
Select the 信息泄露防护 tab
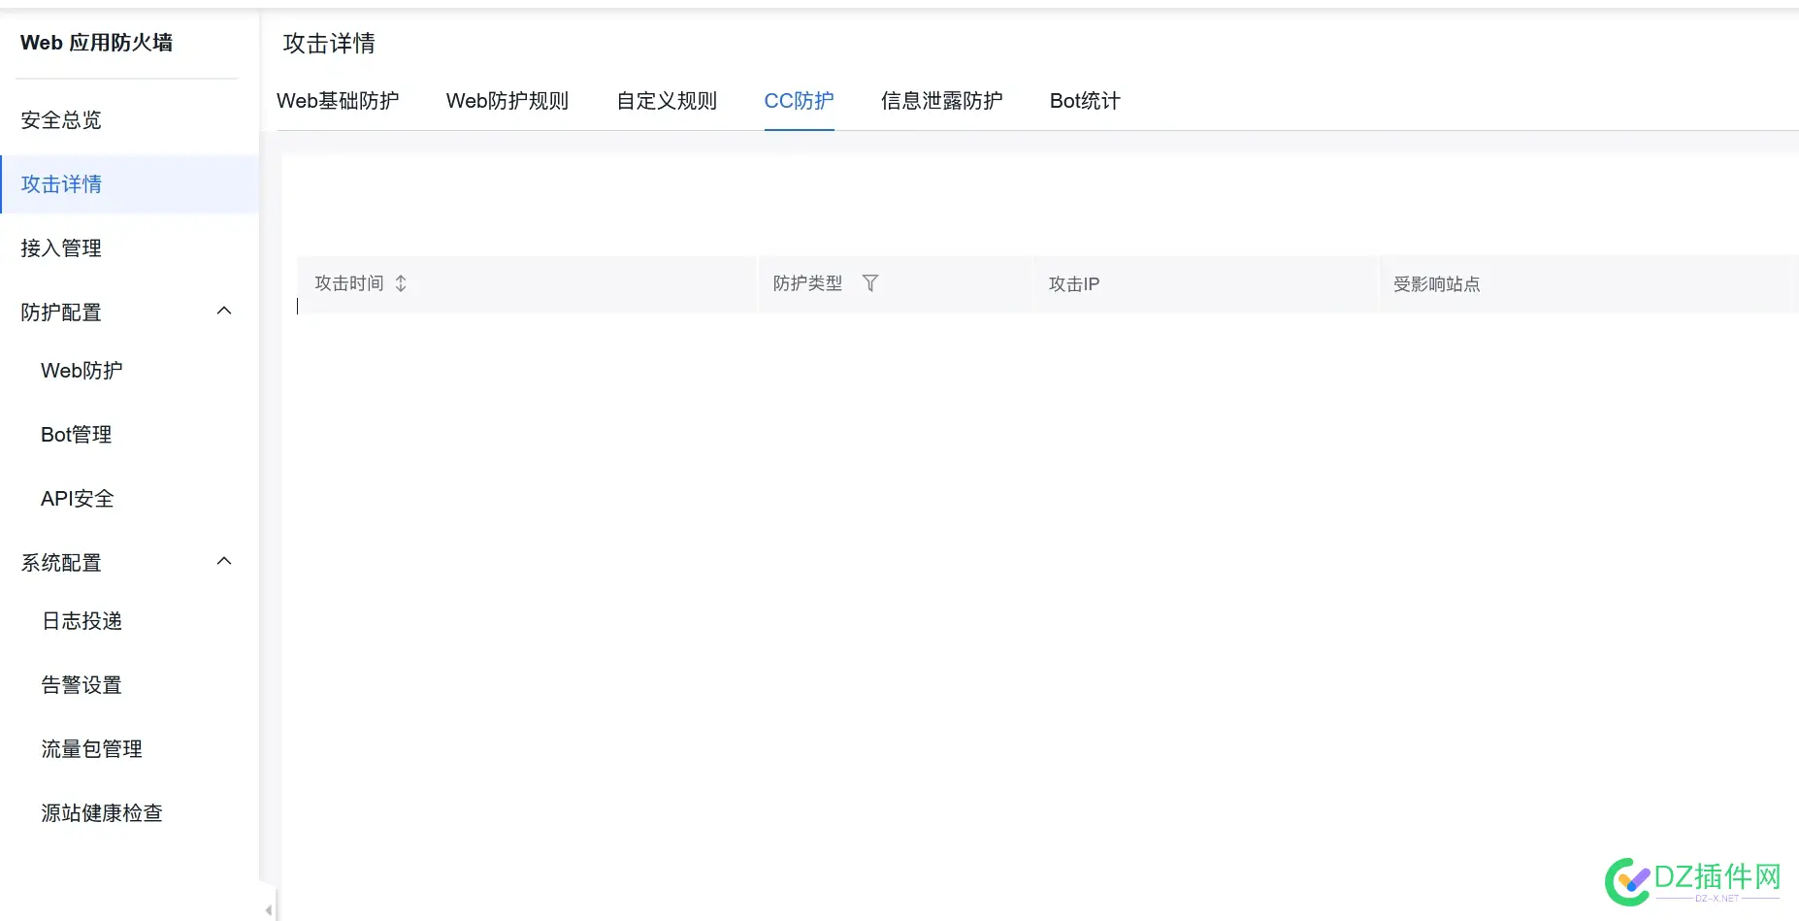tap(940, 101)
